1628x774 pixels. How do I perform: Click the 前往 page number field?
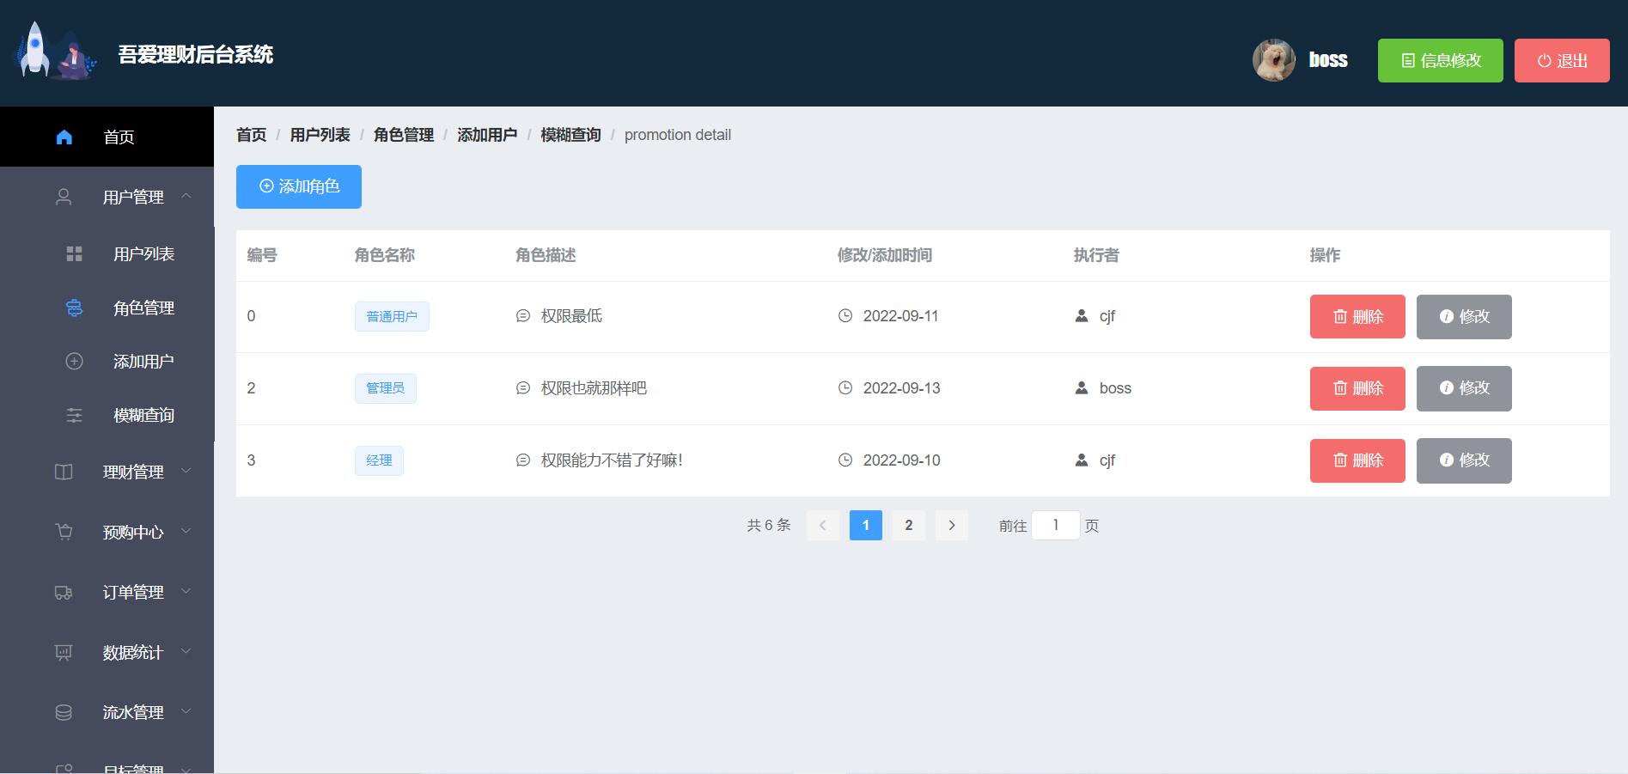coord(1056,525)
